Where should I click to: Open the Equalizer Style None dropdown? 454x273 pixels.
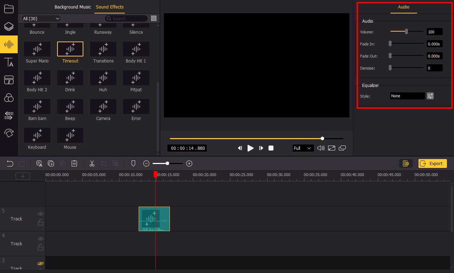point(407,96)
